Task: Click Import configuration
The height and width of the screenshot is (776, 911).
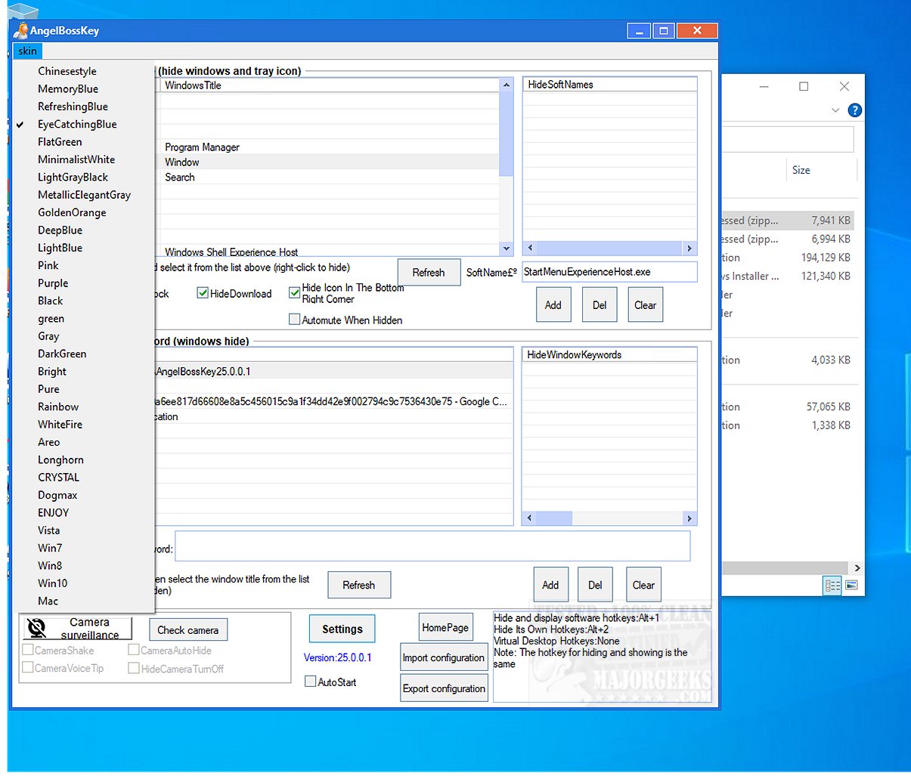Action: click(x=444, y=657)
